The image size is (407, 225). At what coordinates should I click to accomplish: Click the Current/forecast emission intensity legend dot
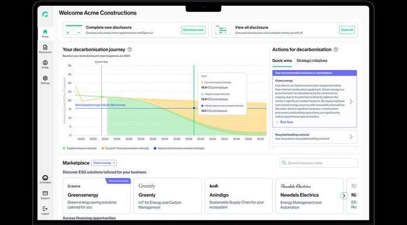(x=102, y=148)
